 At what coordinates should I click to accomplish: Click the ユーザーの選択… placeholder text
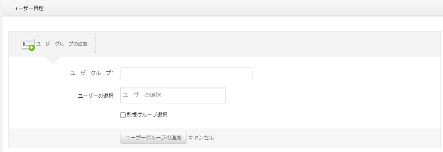point(145,95)
